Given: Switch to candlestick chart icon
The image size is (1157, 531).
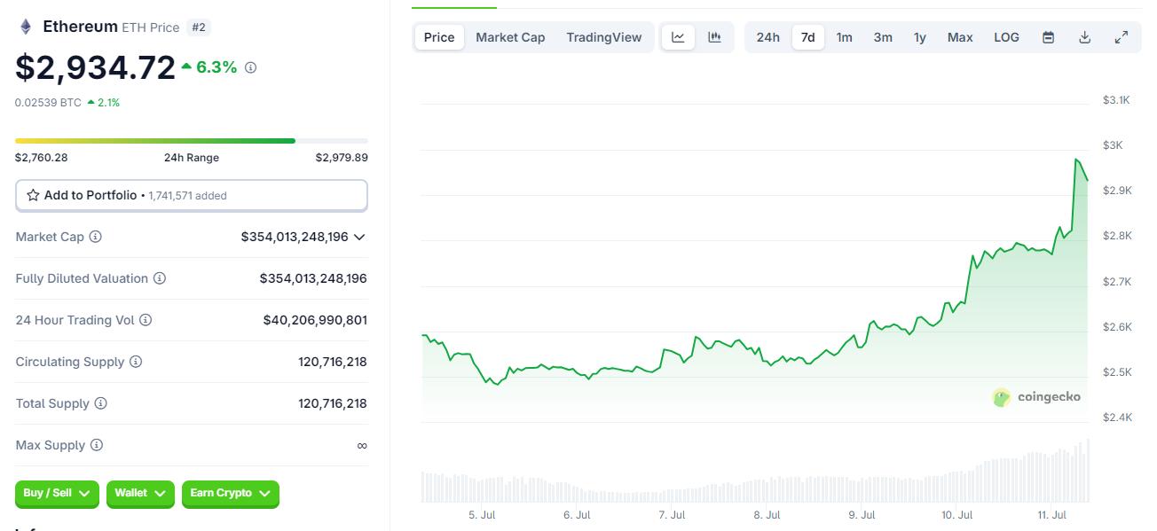Looking at the screenshot, I should pyautogui.click(x=714, y=37).
